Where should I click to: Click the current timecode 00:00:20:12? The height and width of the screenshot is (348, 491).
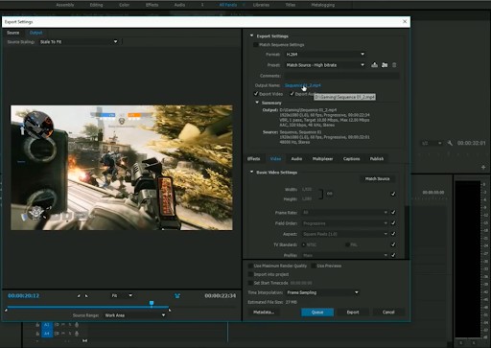[x=24, y=295]
